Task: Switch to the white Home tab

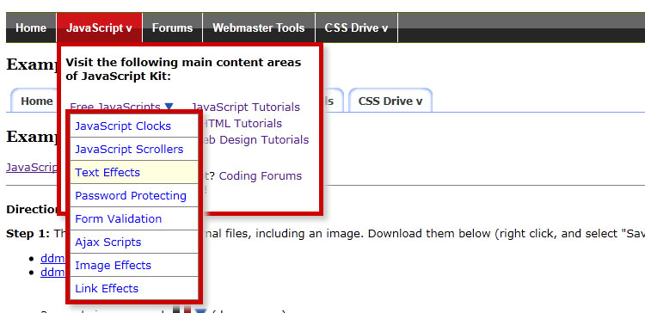Action: point(36,101)
